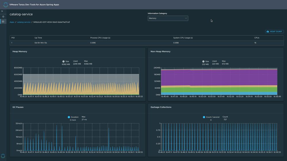Click the CPUs column header
The width and height of the screenshot is (287, 161).
[257, 38]
